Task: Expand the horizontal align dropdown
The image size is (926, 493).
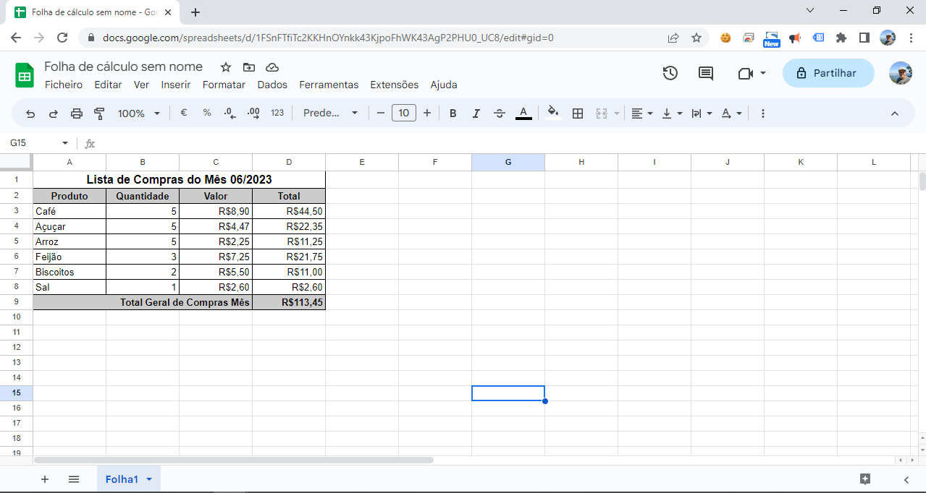Action: coord(641,113)
